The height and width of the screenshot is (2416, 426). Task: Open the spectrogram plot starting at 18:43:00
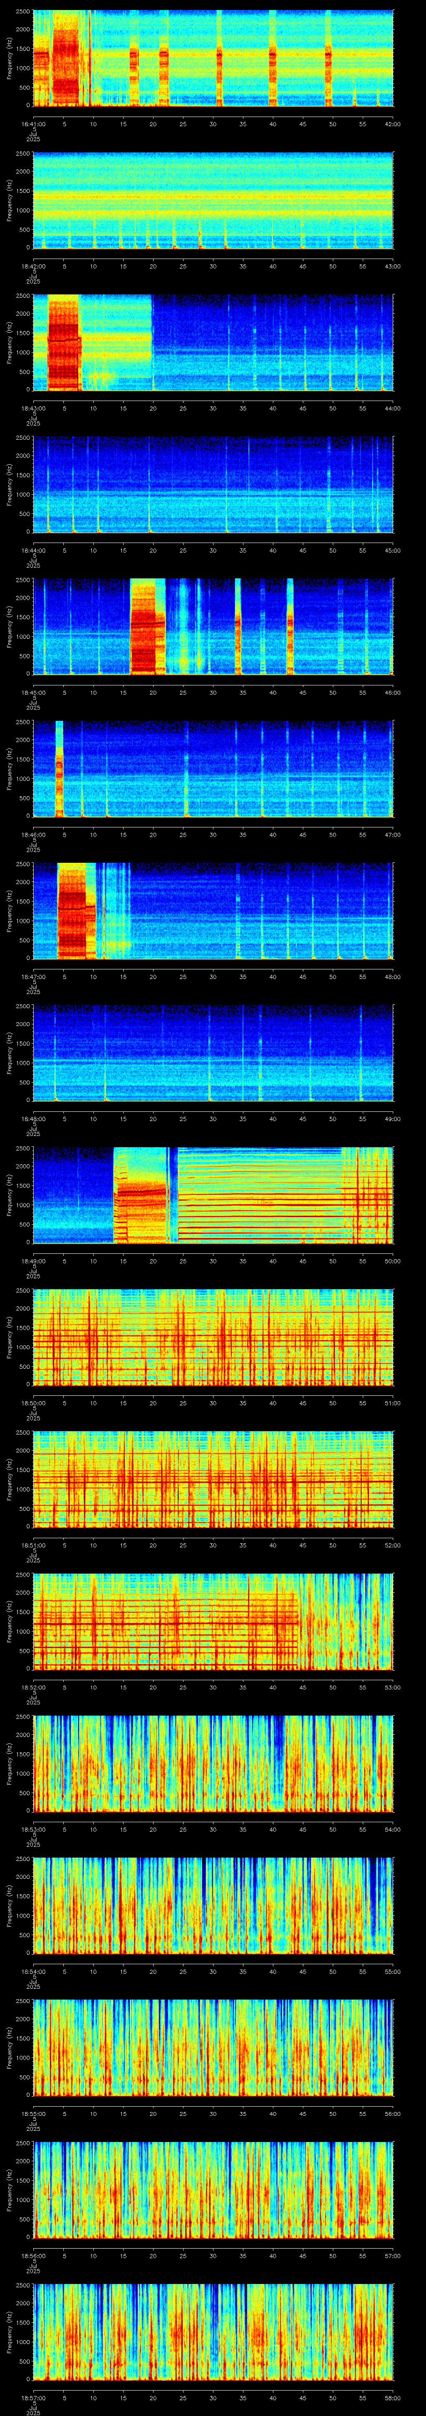click(213, 343)
